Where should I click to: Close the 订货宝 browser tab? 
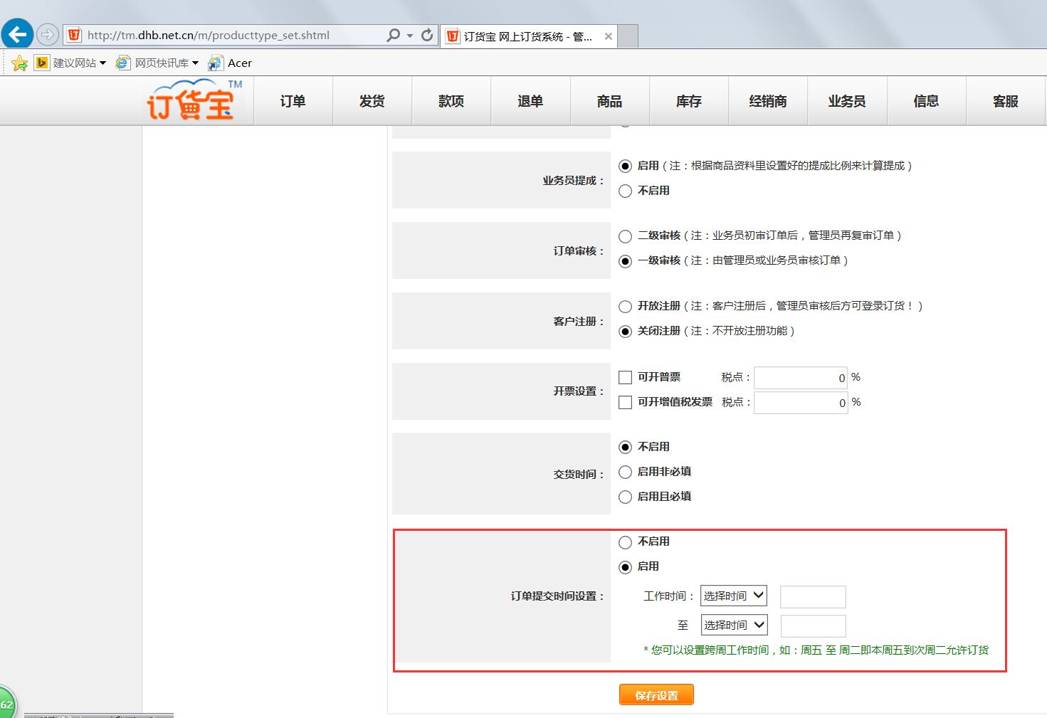point(608,36)
